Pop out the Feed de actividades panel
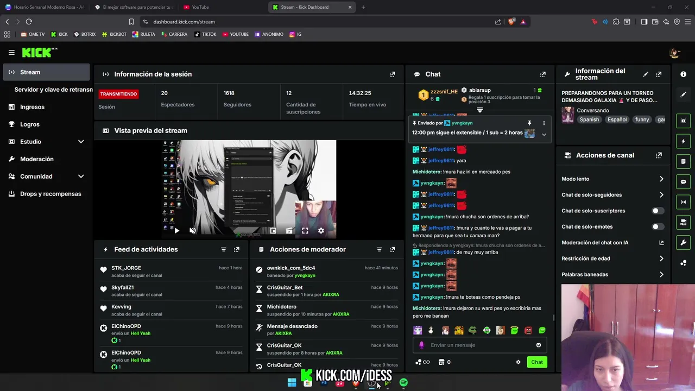Screen dimensions: 695x391 point(237,249)
